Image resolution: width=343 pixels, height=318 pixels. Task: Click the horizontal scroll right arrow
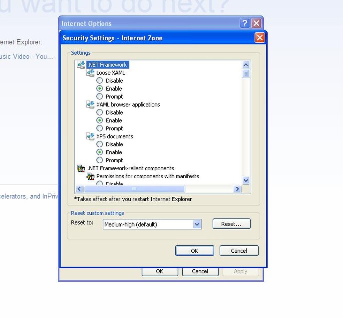[x=237, y=189]
